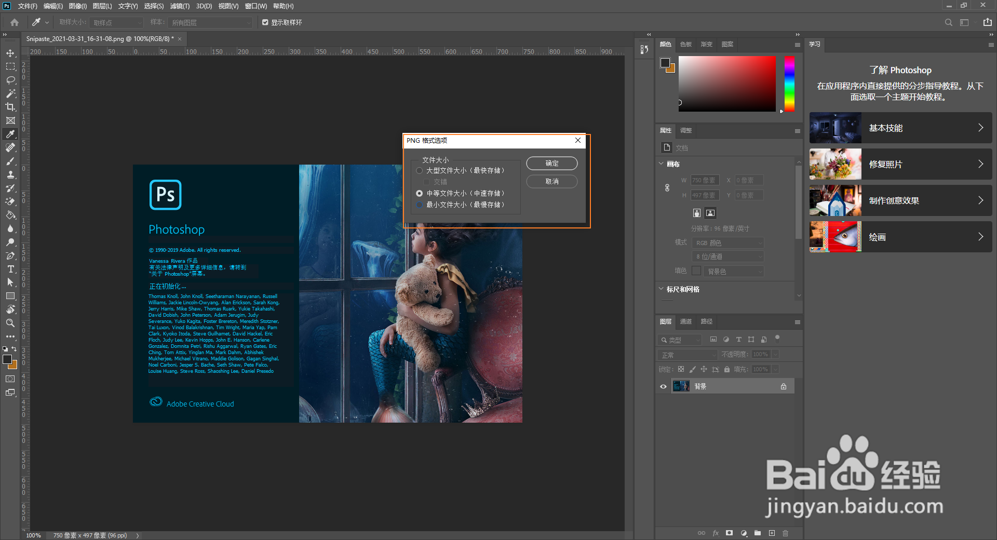Toggle lock transparent pixels icon
Image resolution: width=997 pixels, height=540 pixels.
point(681,369)
